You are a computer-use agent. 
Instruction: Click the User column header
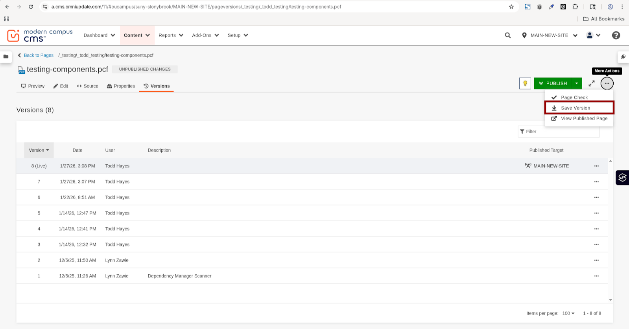110,150
